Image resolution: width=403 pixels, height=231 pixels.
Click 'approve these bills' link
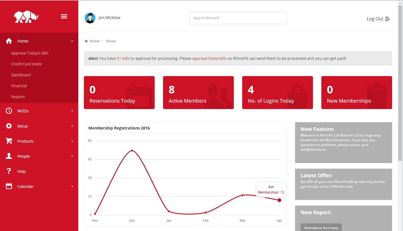[x=209, y=58]
